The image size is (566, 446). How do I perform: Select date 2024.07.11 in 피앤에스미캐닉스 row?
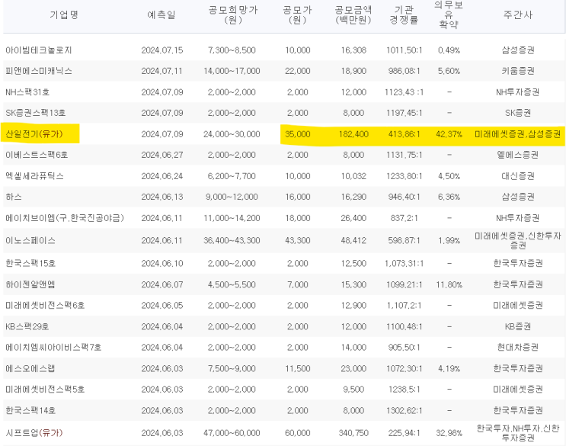[x=161, y=71]
